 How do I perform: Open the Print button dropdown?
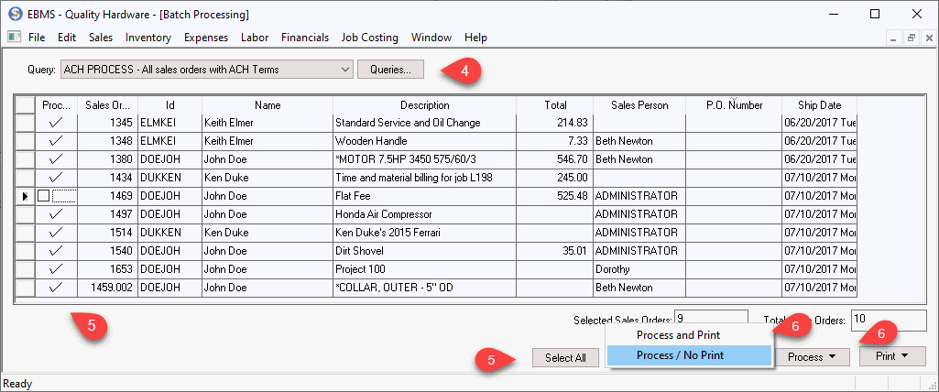pyautogui.click(x=892, y=357)
